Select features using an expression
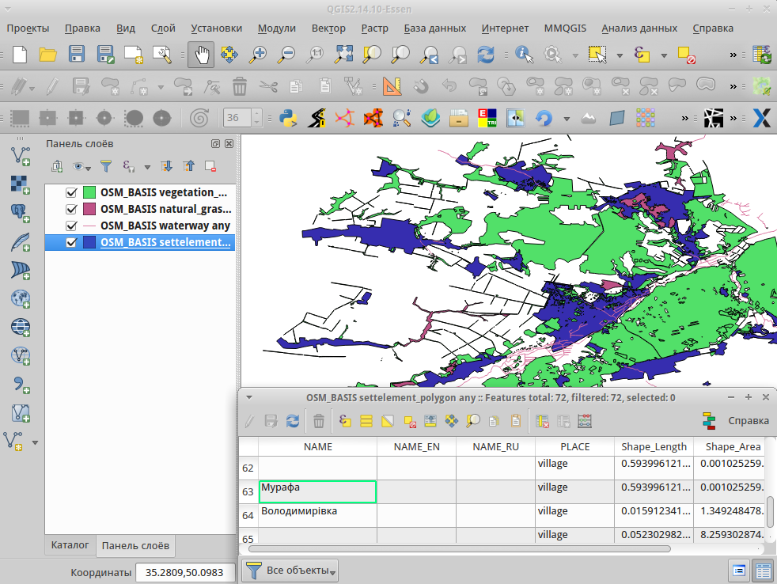Screen dimensions: 777x584 point(345,421)
